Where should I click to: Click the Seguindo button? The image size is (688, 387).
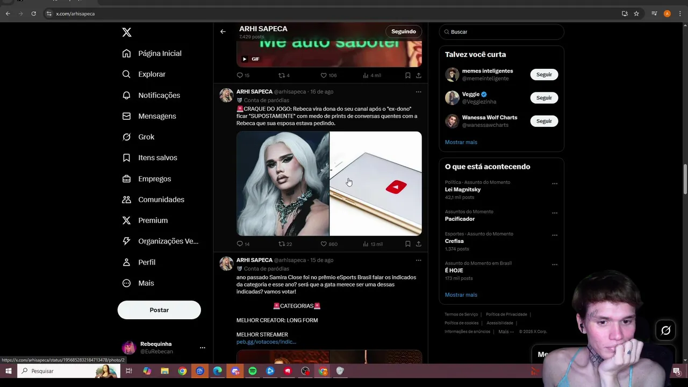pos(404,32)
